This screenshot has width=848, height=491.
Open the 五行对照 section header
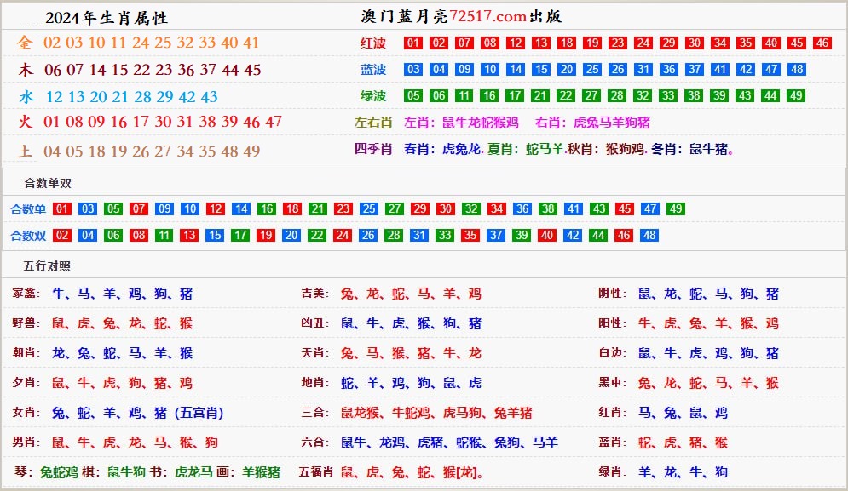(x=47, y=267)
